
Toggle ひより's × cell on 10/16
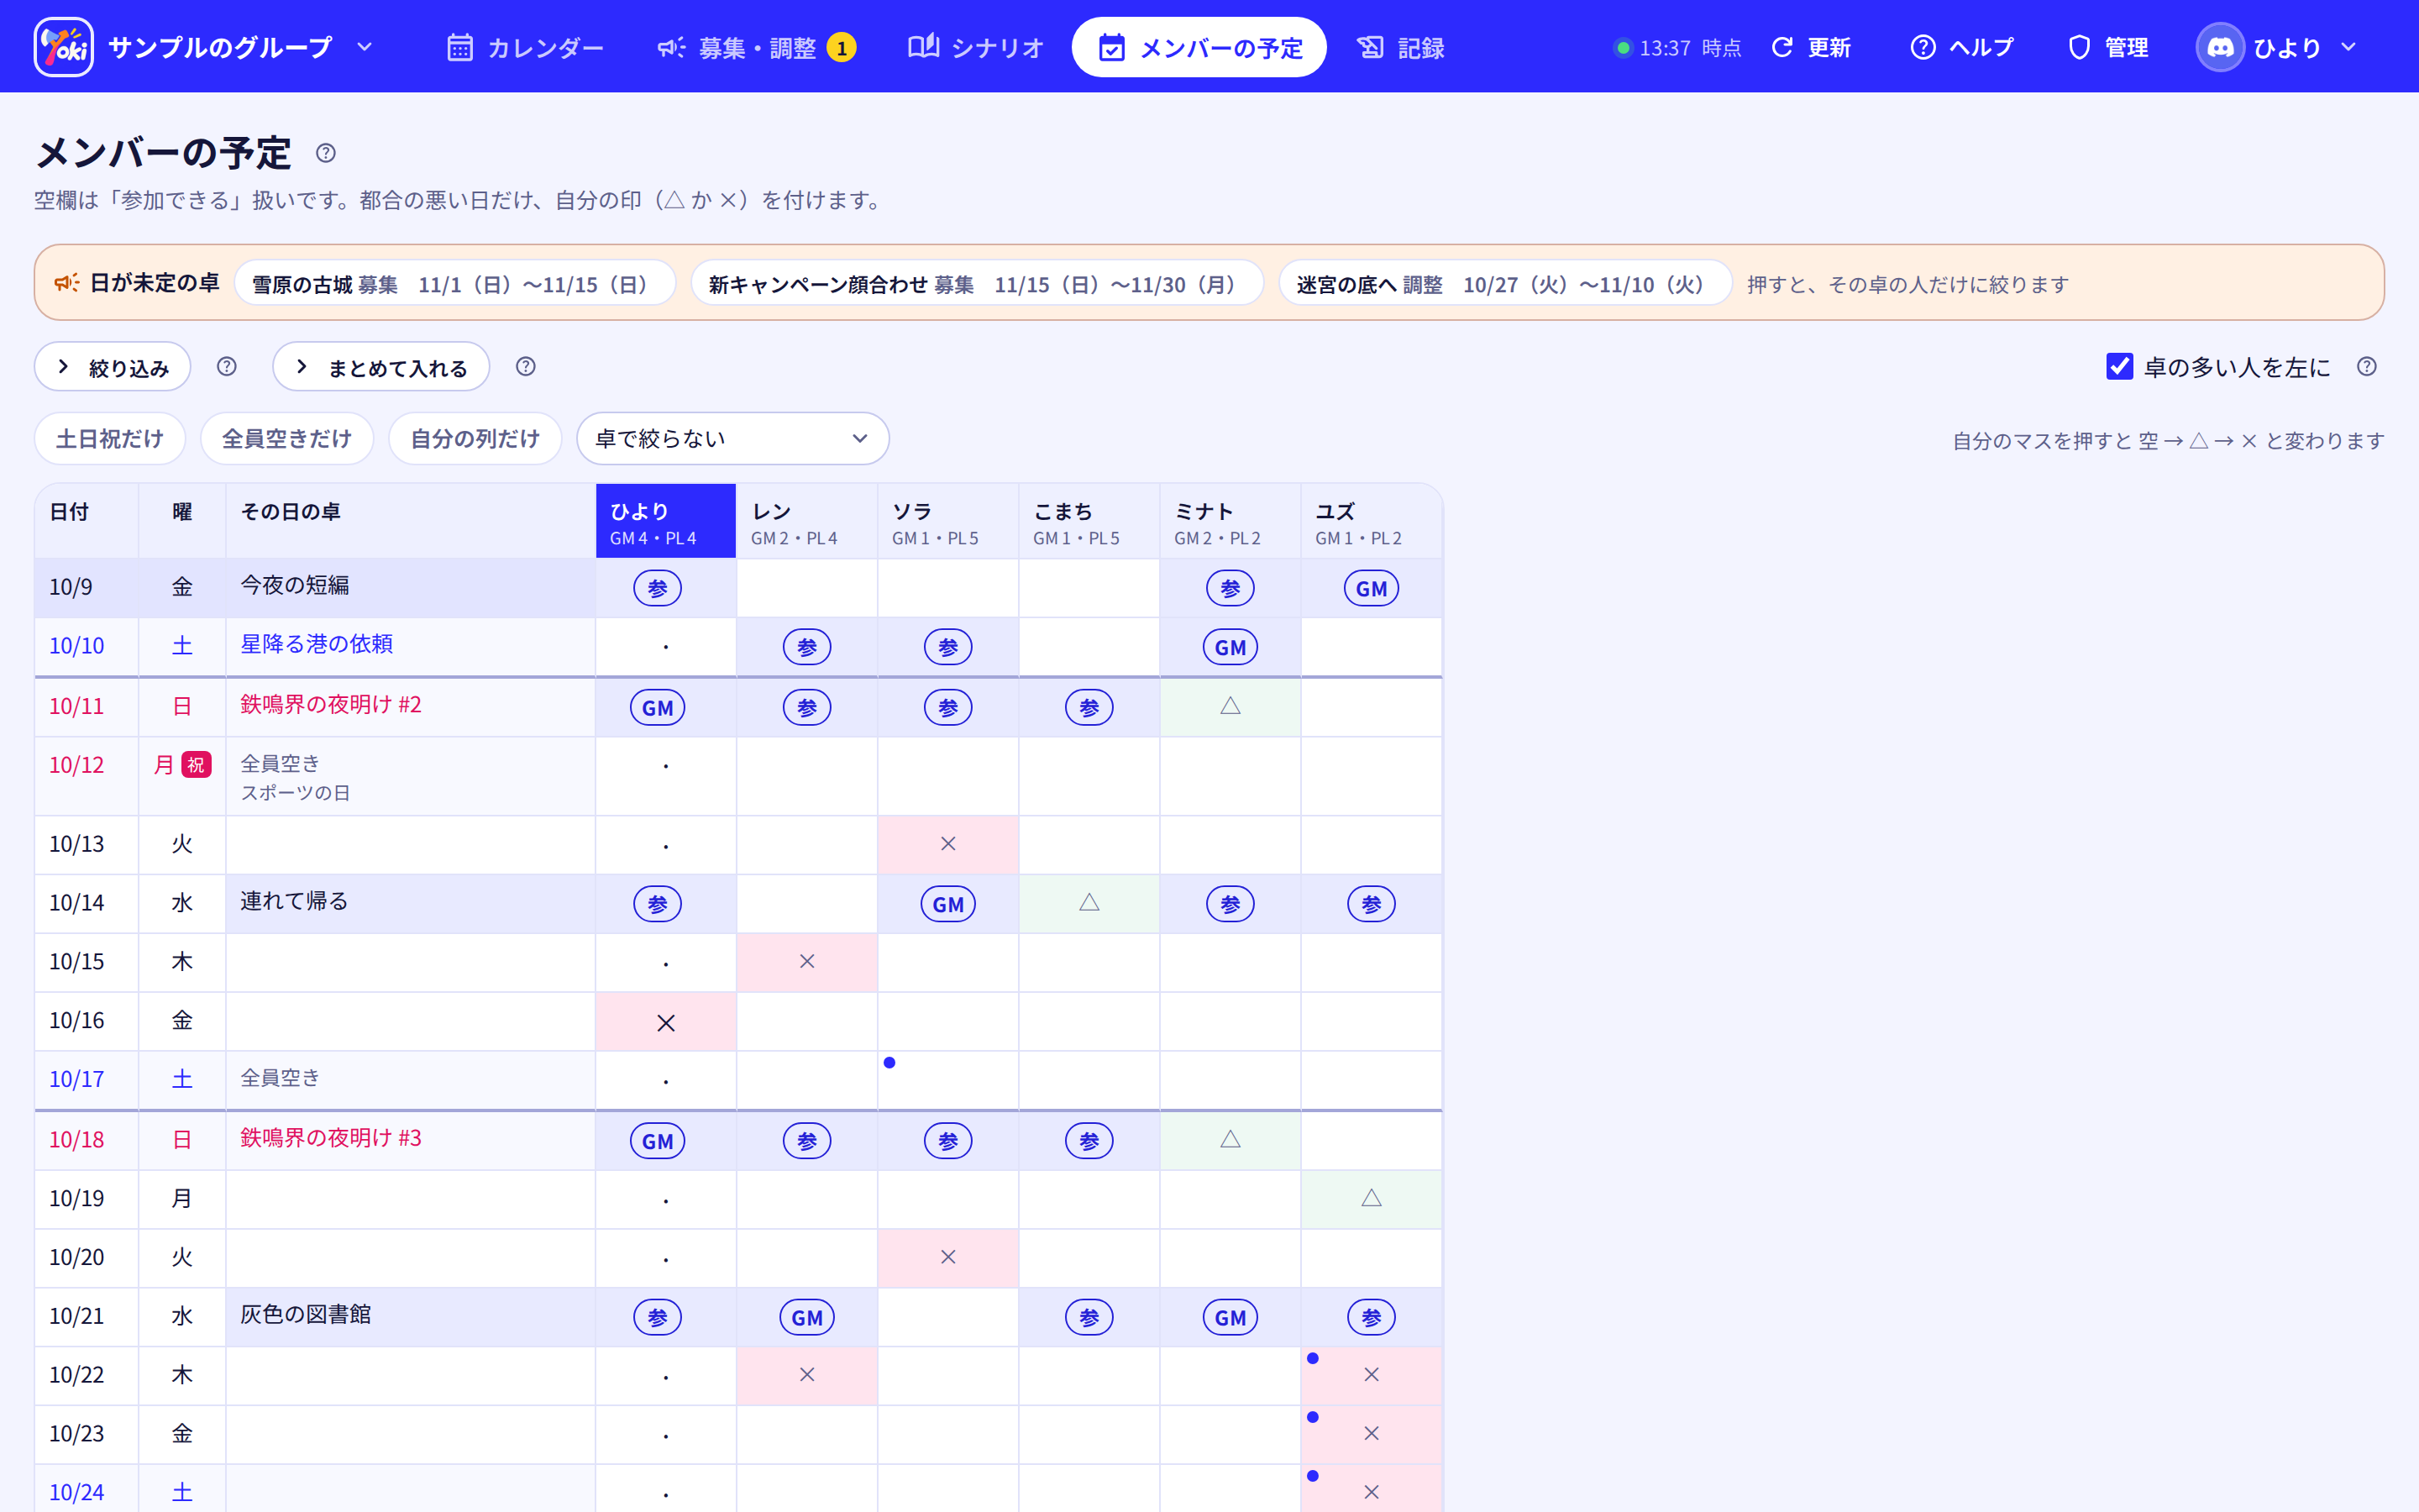[x=666, y=1022]
